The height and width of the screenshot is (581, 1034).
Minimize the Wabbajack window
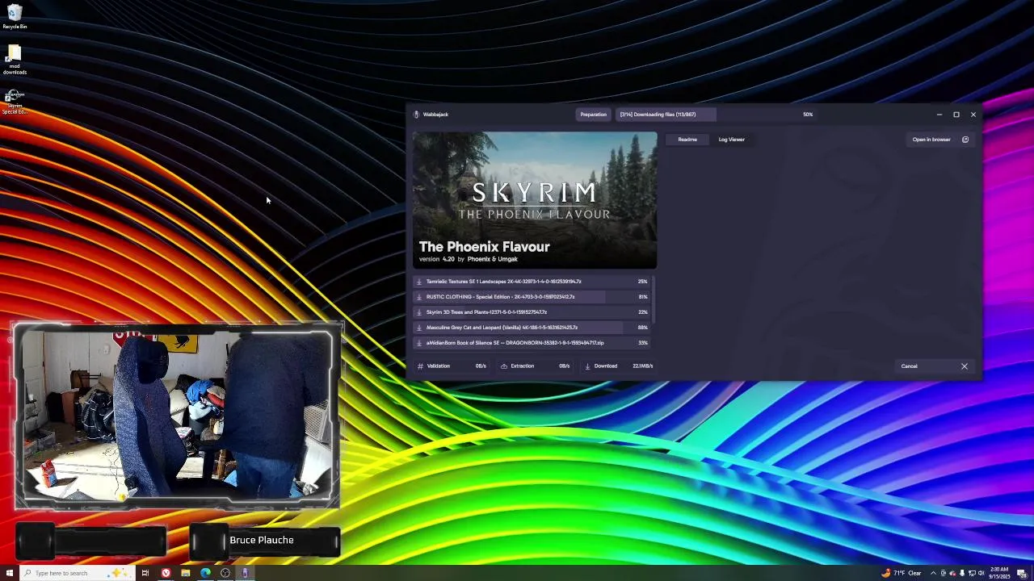click(939, 115)
